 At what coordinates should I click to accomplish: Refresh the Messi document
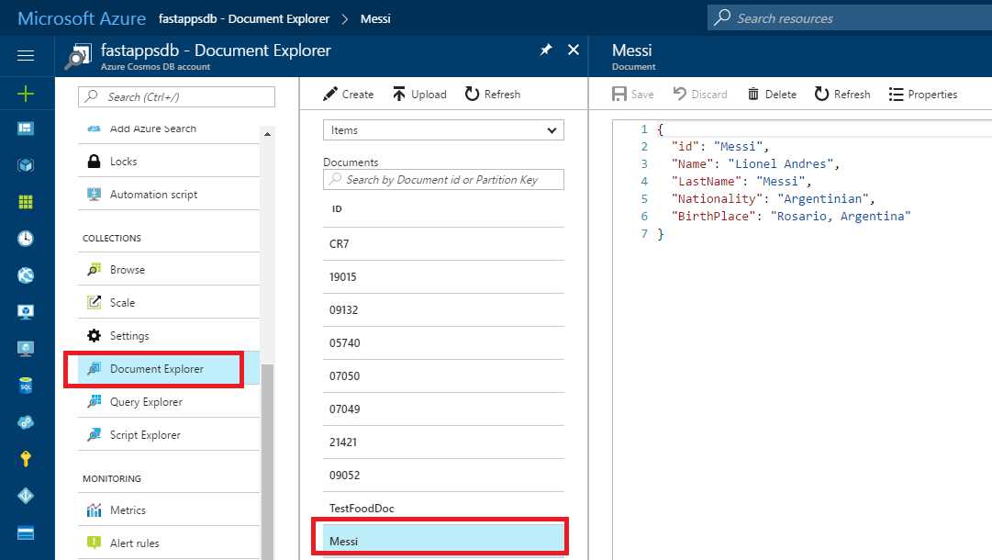coord(842,95)
